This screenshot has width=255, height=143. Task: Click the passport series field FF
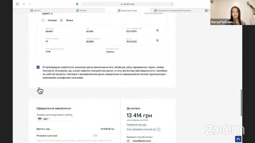coord(63,41)
